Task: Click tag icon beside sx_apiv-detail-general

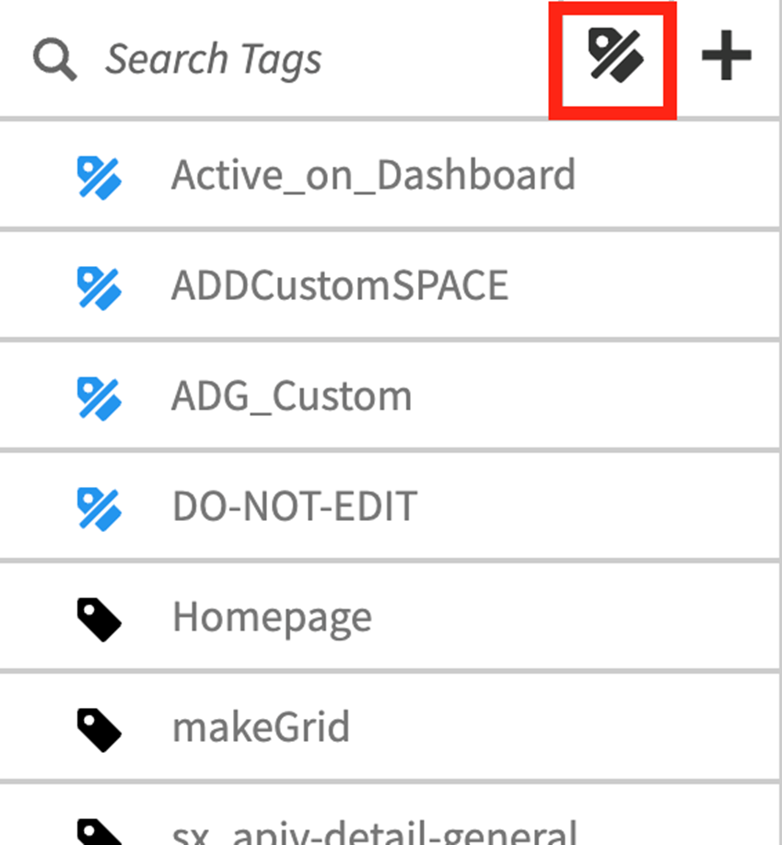Action: click(99, 831)
